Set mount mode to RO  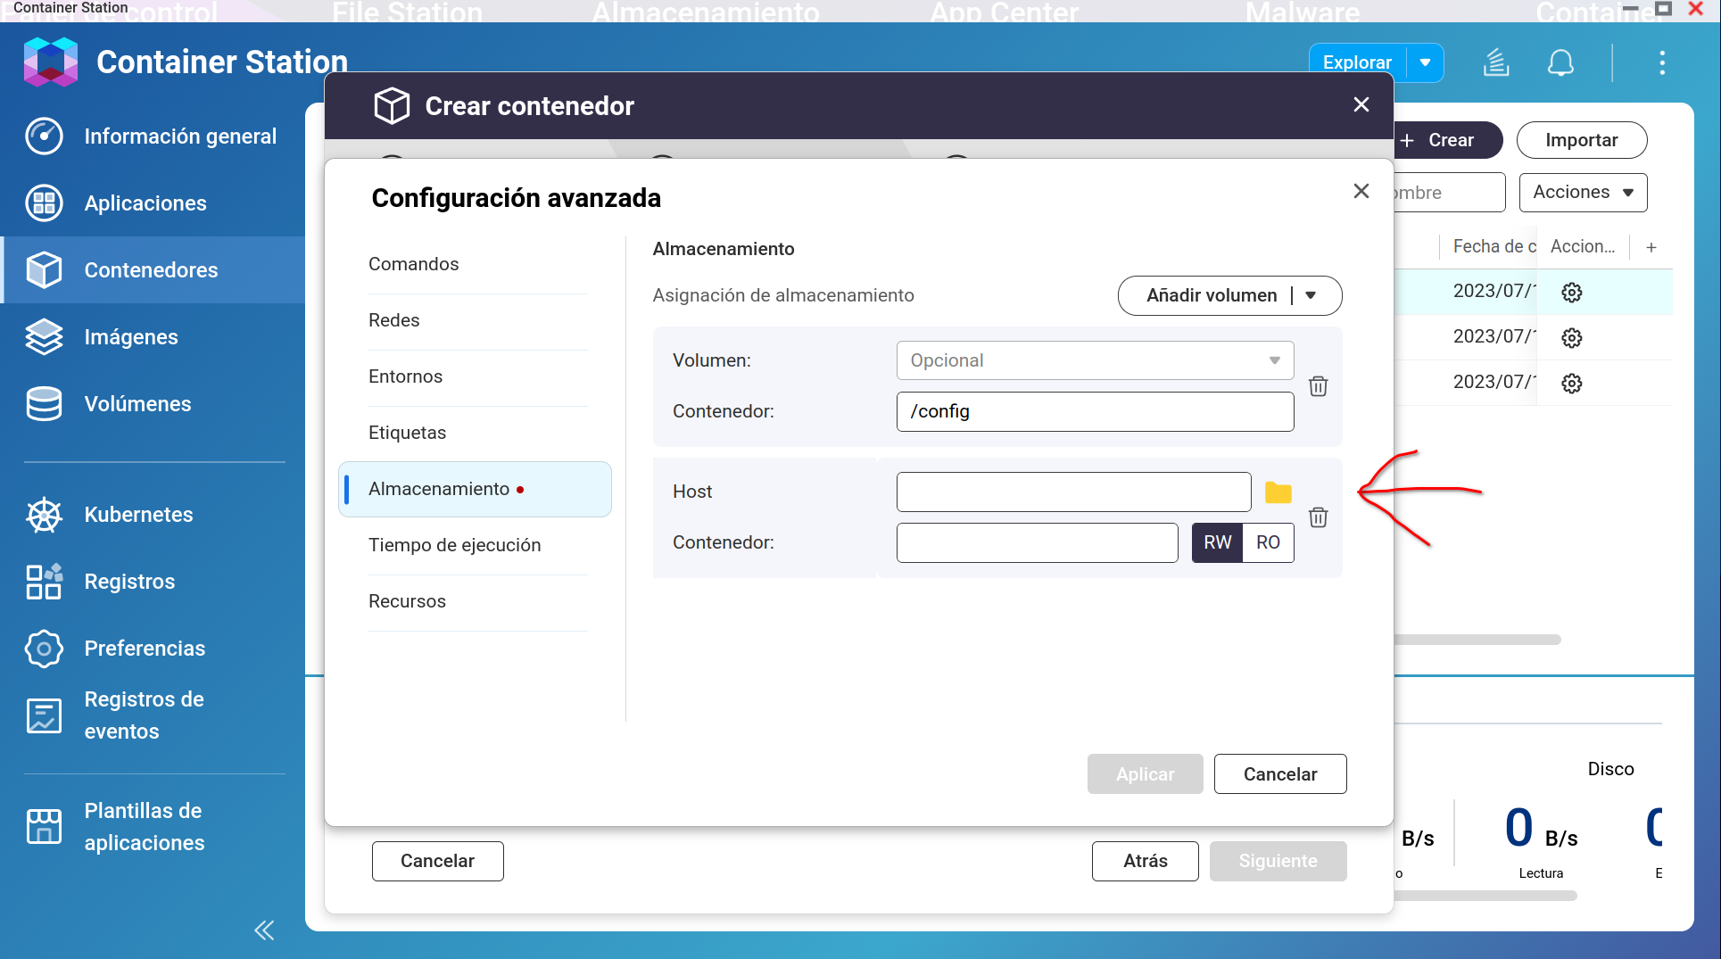click(1268, 542)
